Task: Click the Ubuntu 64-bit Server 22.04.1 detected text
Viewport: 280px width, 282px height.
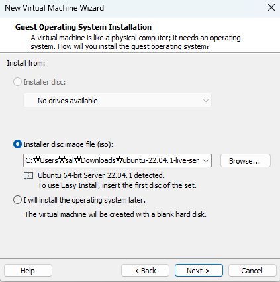Action: coord(101,175)
